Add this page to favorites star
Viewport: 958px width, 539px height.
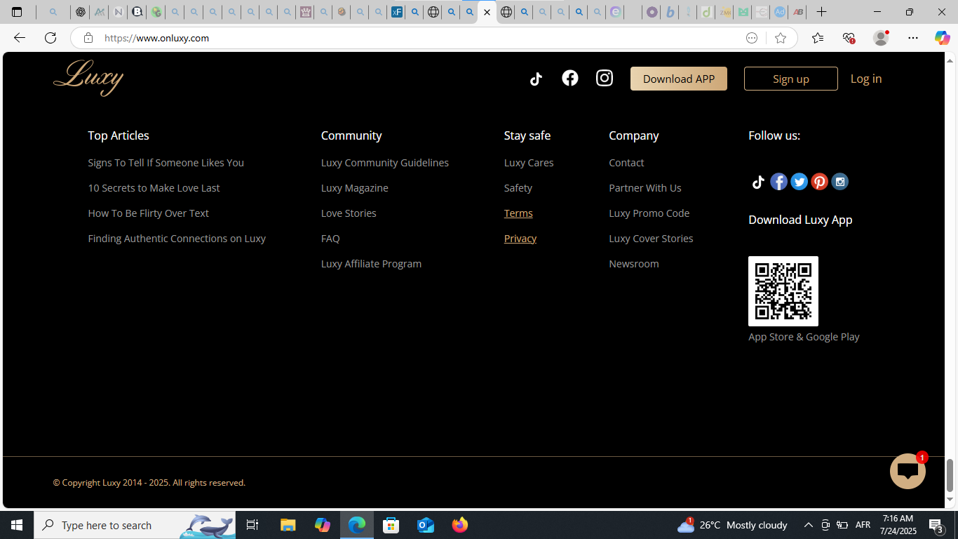(x=781, y=38)
